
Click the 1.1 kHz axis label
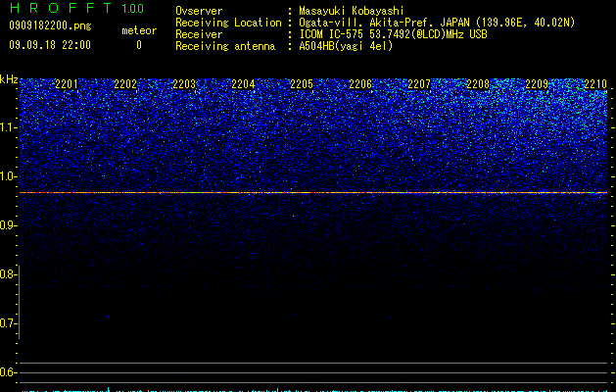(9, 127)
